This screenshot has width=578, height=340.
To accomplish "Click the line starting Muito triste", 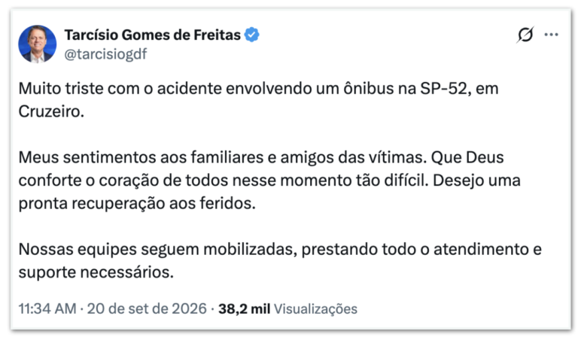I will [258, 89].
